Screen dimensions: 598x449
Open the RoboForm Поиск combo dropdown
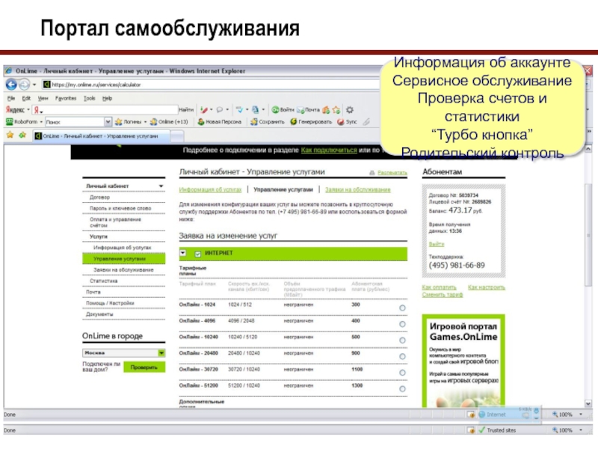108,122
